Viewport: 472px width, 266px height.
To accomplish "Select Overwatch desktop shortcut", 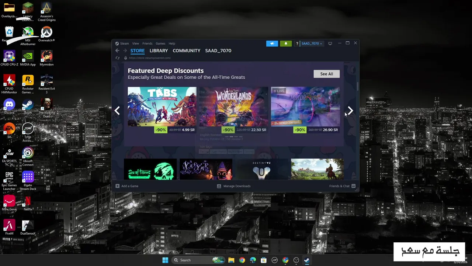I will (x=46, y=35).
